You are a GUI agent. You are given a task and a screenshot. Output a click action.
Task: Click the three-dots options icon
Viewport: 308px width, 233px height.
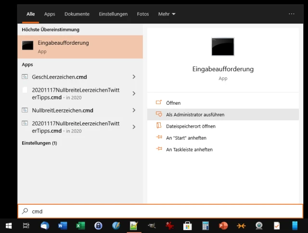tap(292, 14)
